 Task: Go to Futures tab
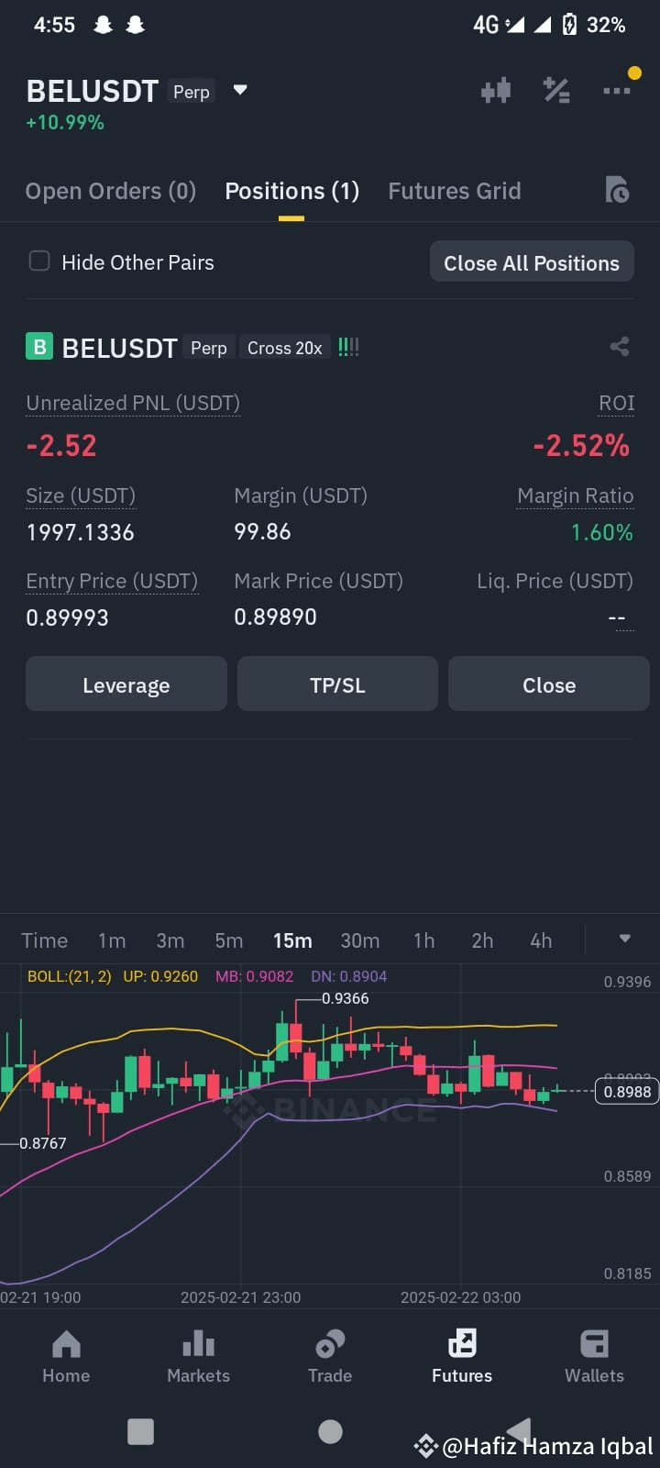point(462,1357)
